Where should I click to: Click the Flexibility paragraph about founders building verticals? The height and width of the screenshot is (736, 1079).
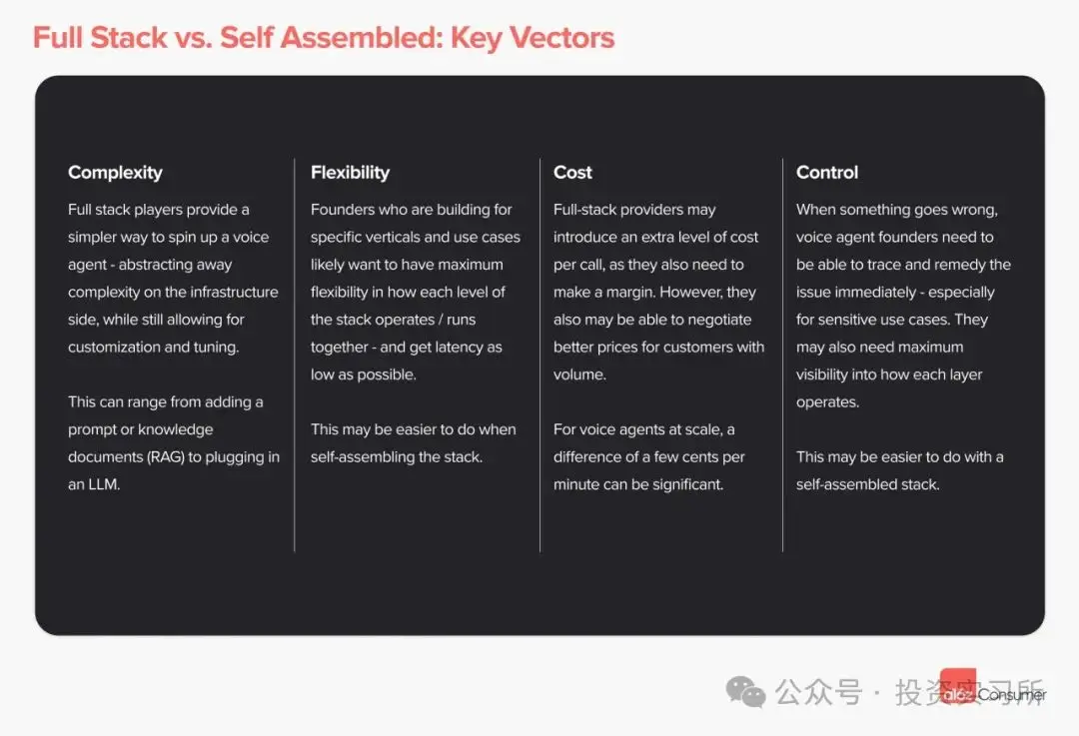(x=415, y=292)
